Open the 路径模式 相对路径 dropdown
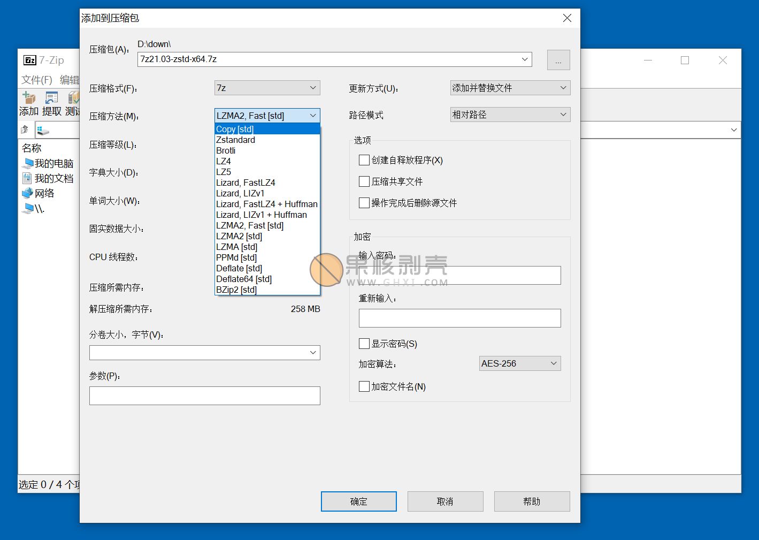This screenshot has height=540, width=759. pos(510,115)
